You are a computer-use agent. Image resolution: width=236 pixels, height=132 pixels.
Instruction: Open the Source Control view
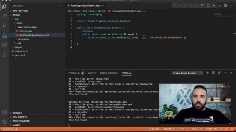pyautogui.click(x=4, y=26)
